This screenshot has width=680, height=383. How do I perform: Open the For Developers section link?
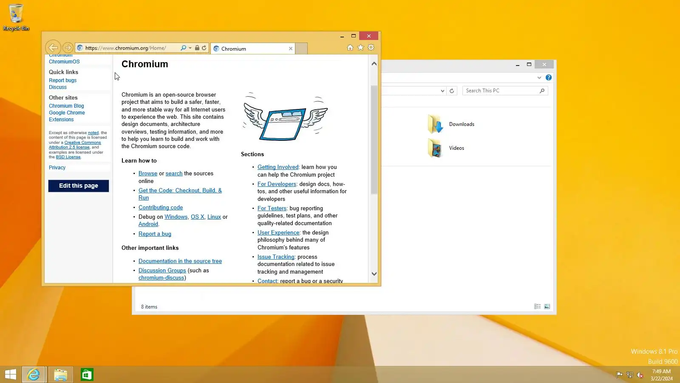[277, 184]
